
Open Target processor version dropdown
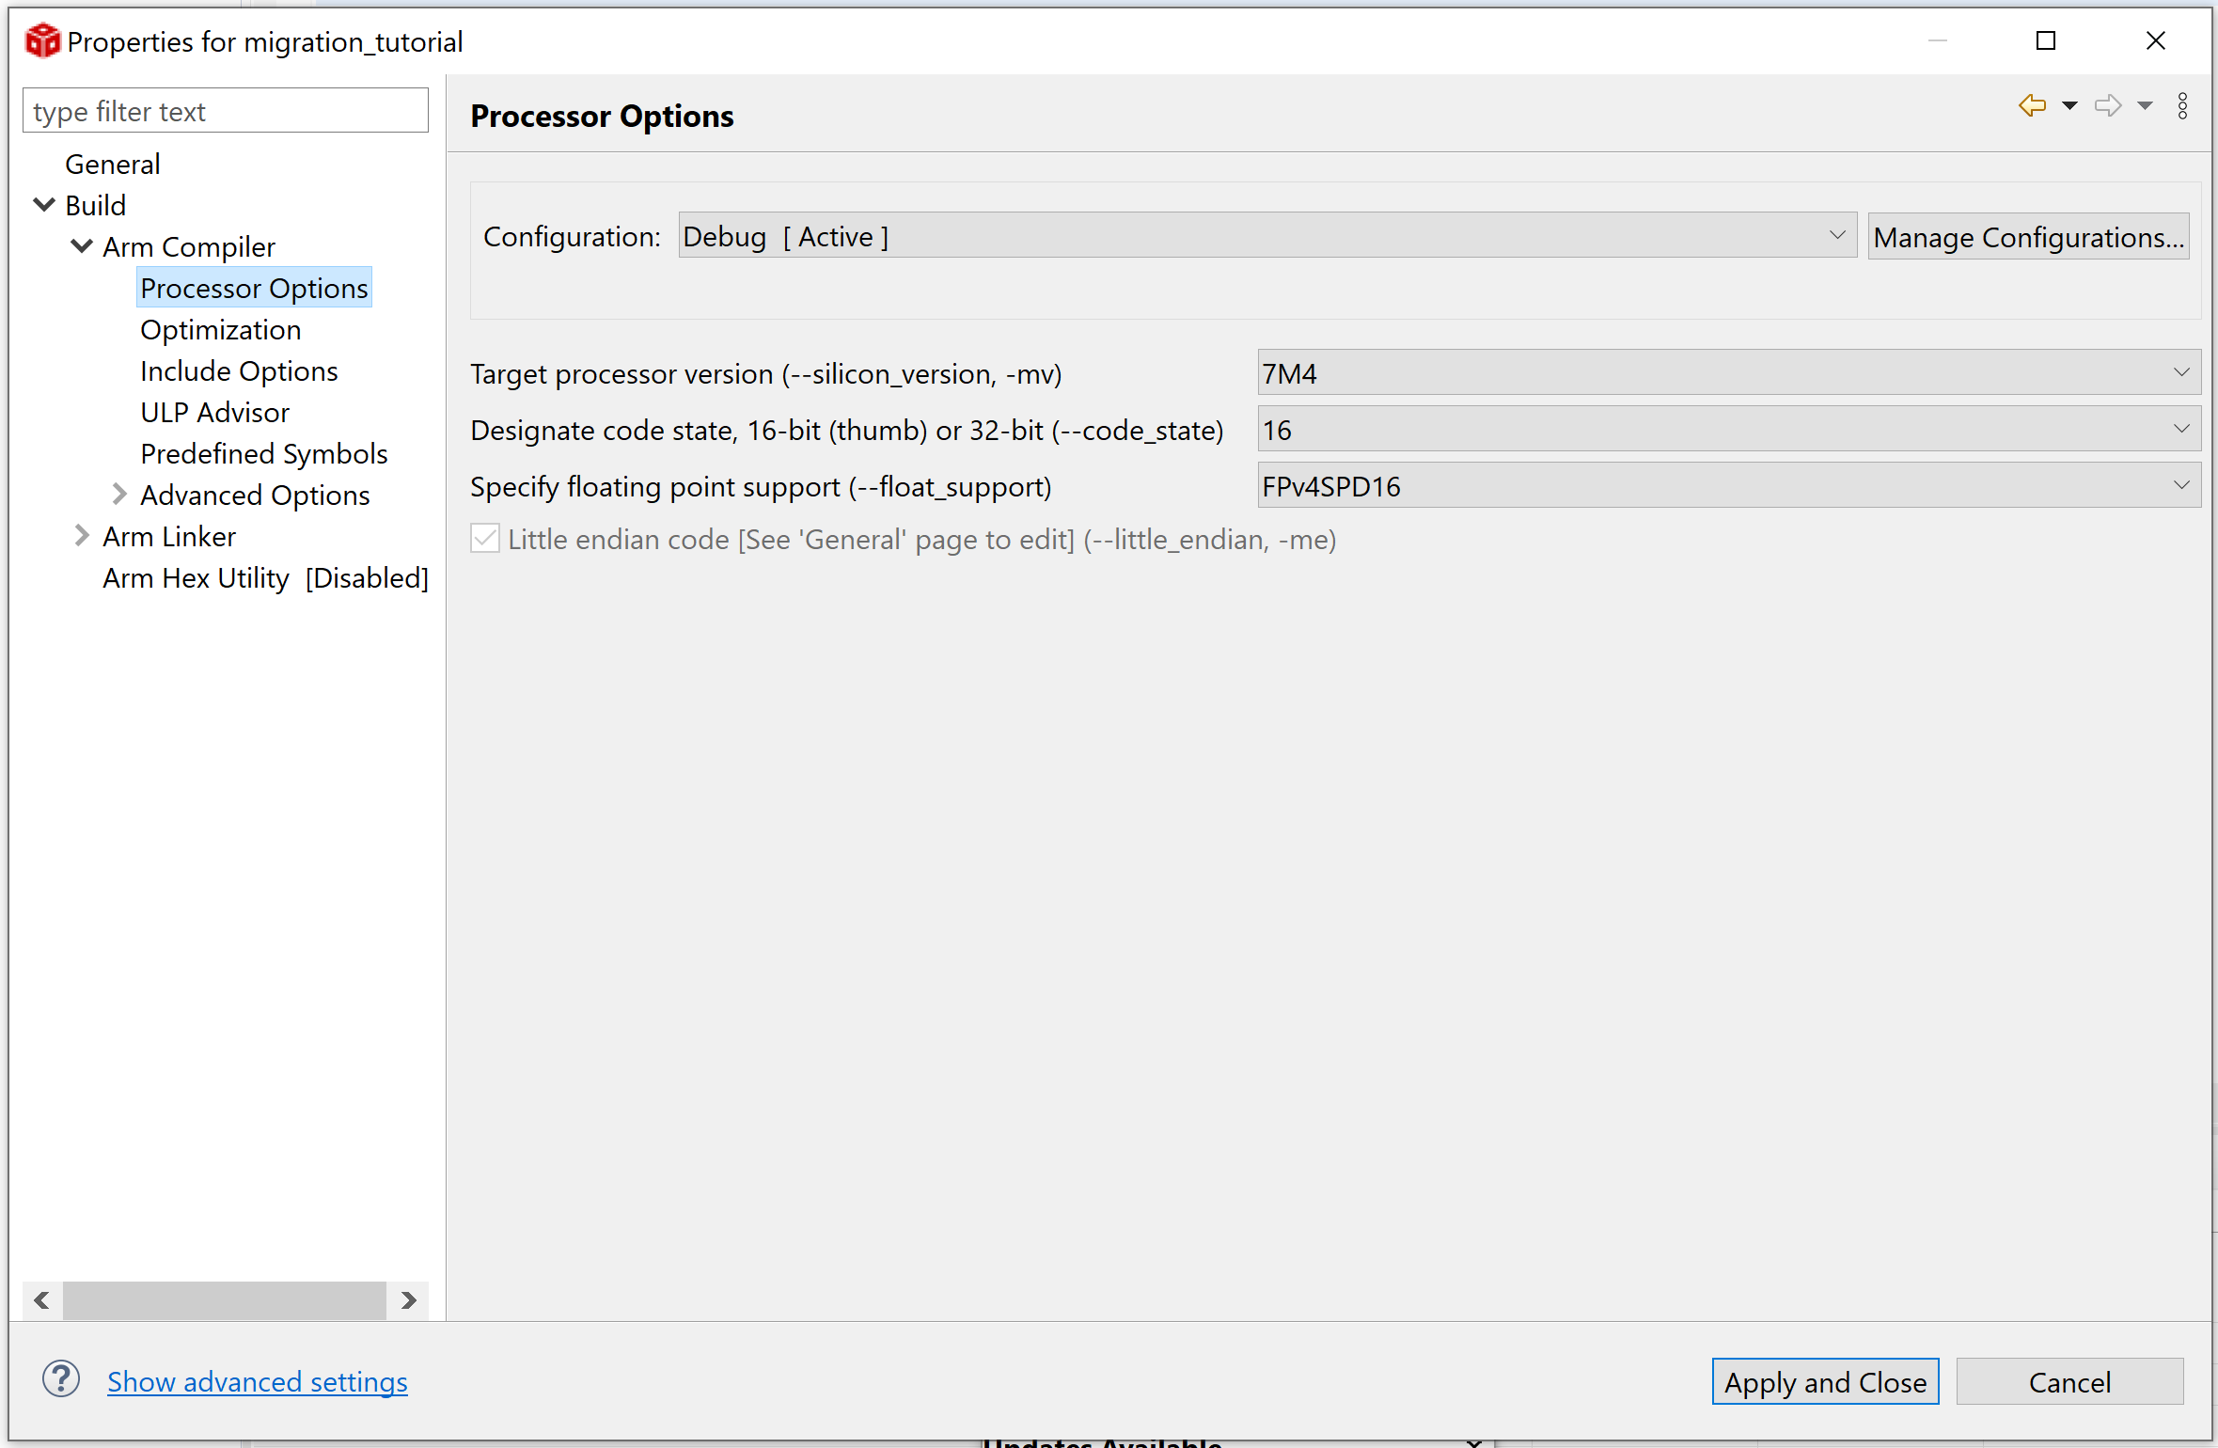tap(1727, 373)
